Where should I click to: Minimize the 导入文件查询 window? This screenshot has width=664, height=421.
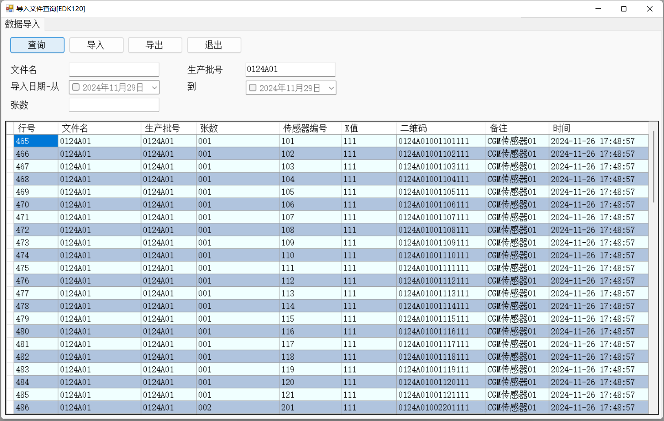click(x=598, y=9)
